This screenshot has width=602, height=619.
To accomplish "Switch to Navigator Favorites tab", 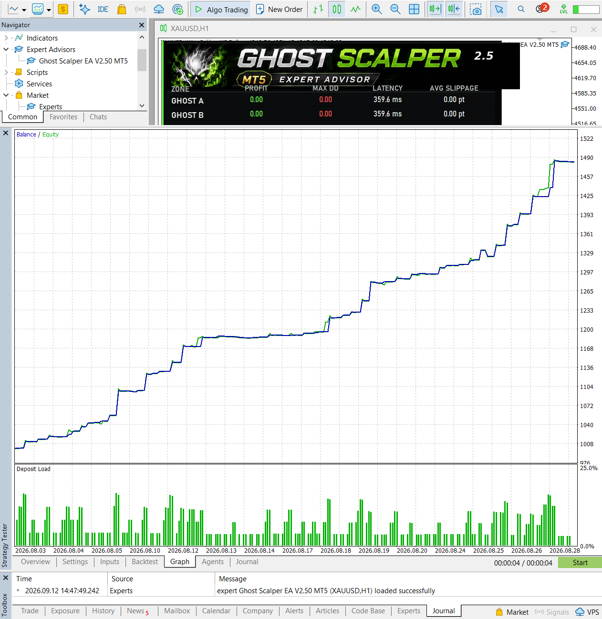I will pyautogui.click(x=63, y=117).
